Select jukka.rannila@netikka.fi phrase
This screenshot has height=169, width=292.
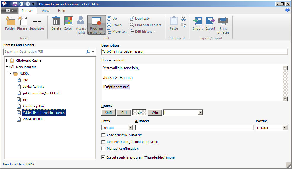click(x=42, y=93)
